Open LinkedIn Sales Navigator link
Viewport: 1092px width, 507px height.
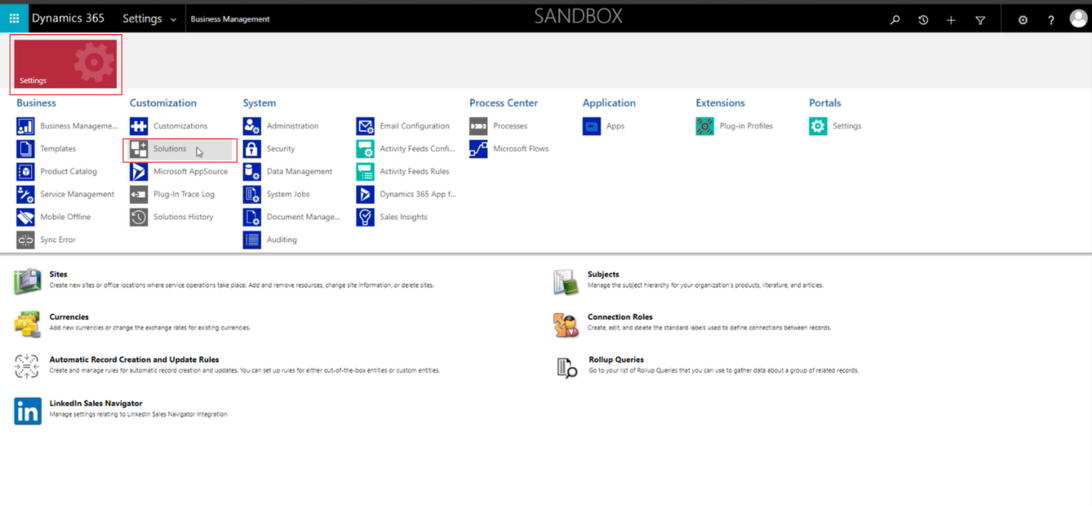[96, 403]
